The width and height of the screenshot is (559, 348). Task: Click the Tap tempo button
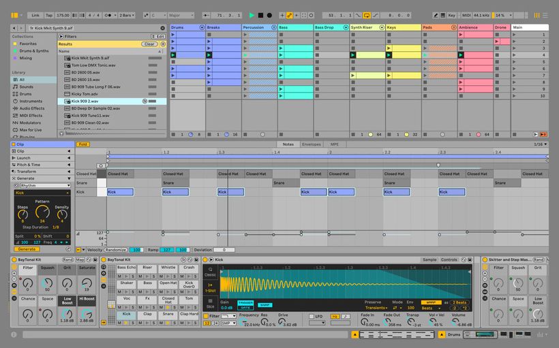click(x=48, y=14)
